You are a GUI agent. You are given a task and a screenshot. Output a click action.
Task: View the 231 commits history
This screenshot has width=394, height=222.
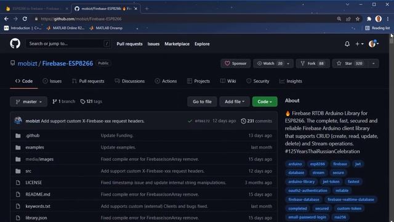(x=256, y=121)
